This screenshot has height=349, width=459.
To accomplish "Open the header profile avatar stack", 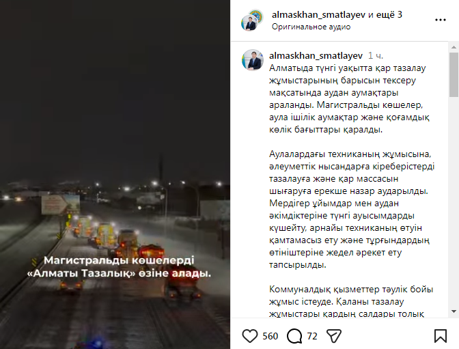I will point(252,20).
